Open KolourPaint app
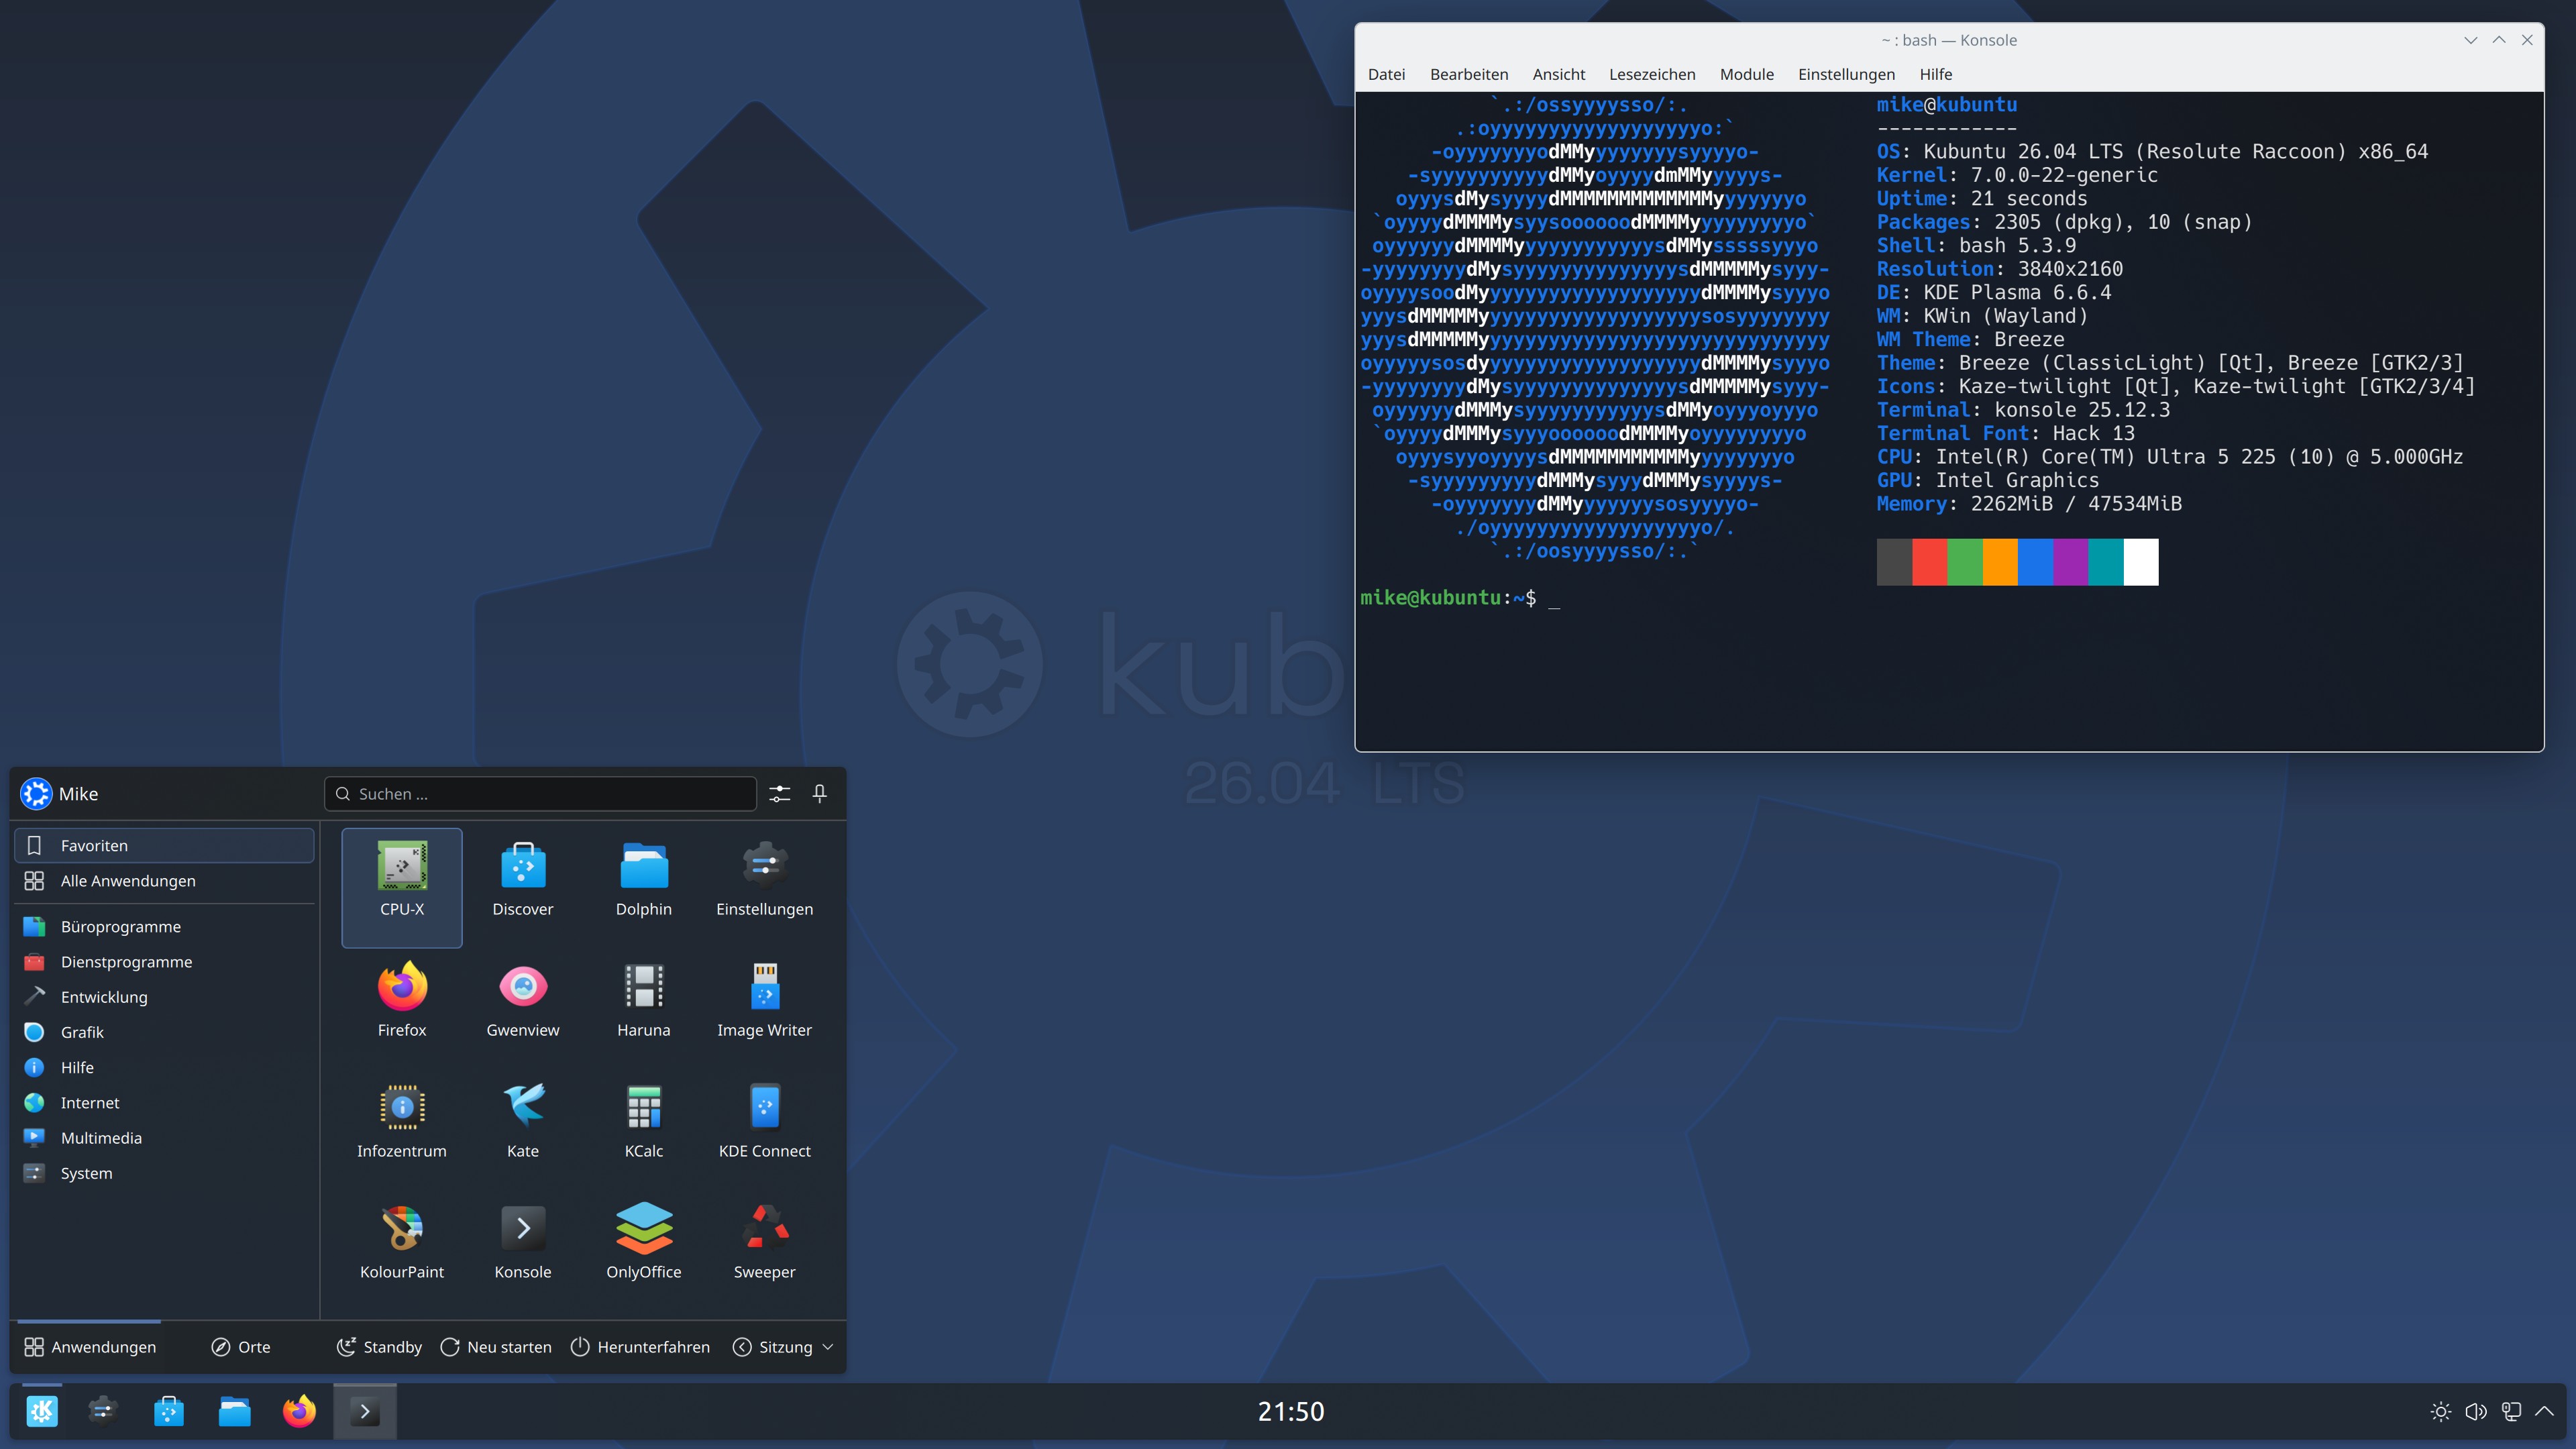The height and width of the screenshot is (1449, 2576). [x=402, y=1250]
